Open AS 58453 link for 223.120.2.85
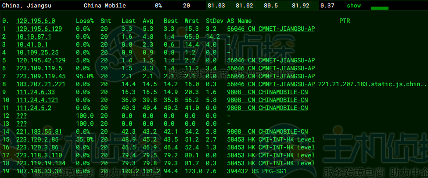This screenshot has width=428, height=178. 271,140
